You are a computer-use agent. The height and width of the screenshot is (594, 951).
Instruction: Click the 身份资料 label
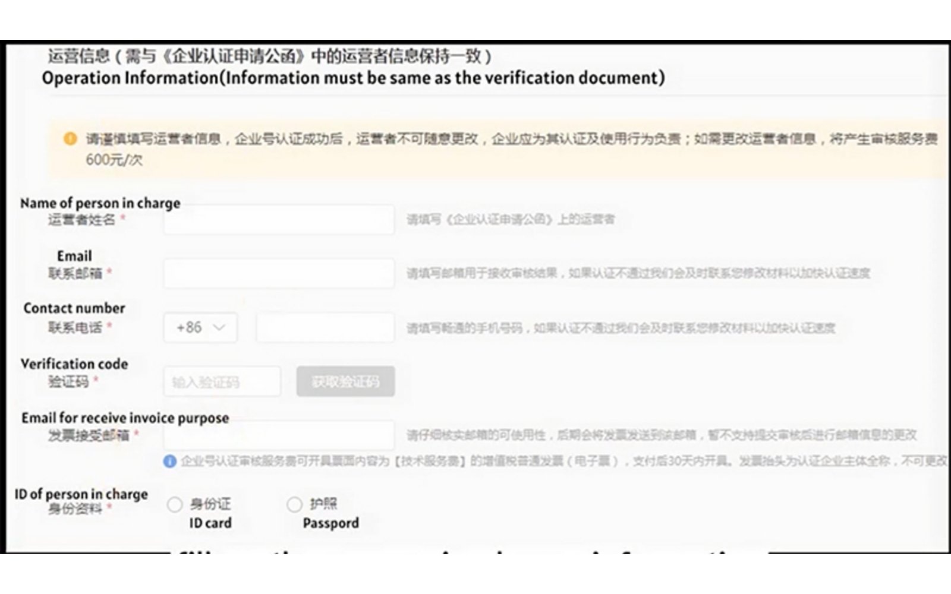[x=75, y=509]
